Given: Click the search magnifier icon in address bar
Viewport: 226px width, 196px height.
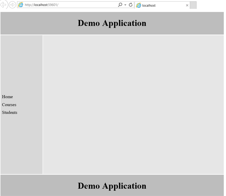Looking at the screenshot, I should point(120,5).
